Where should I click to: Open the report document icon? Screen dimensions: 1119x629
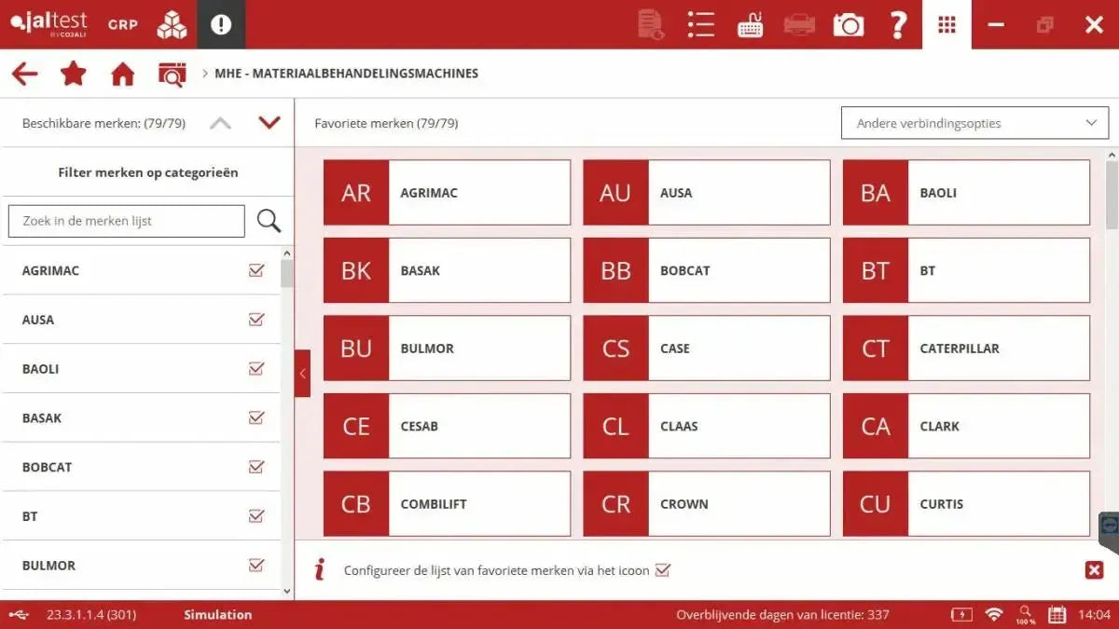(x=651, y=25)
